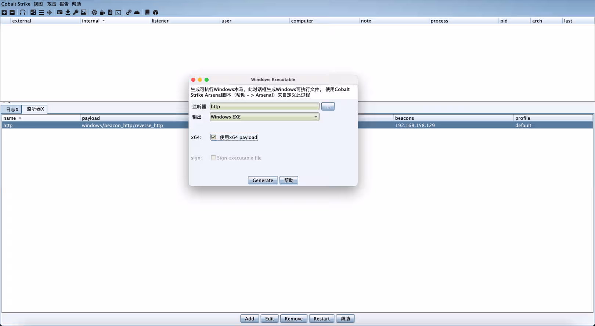This screenshot has height=326, width=595.
Task: Click the chain link icon in toolbar
Action: pyautogui.click(x=129, y=12)
